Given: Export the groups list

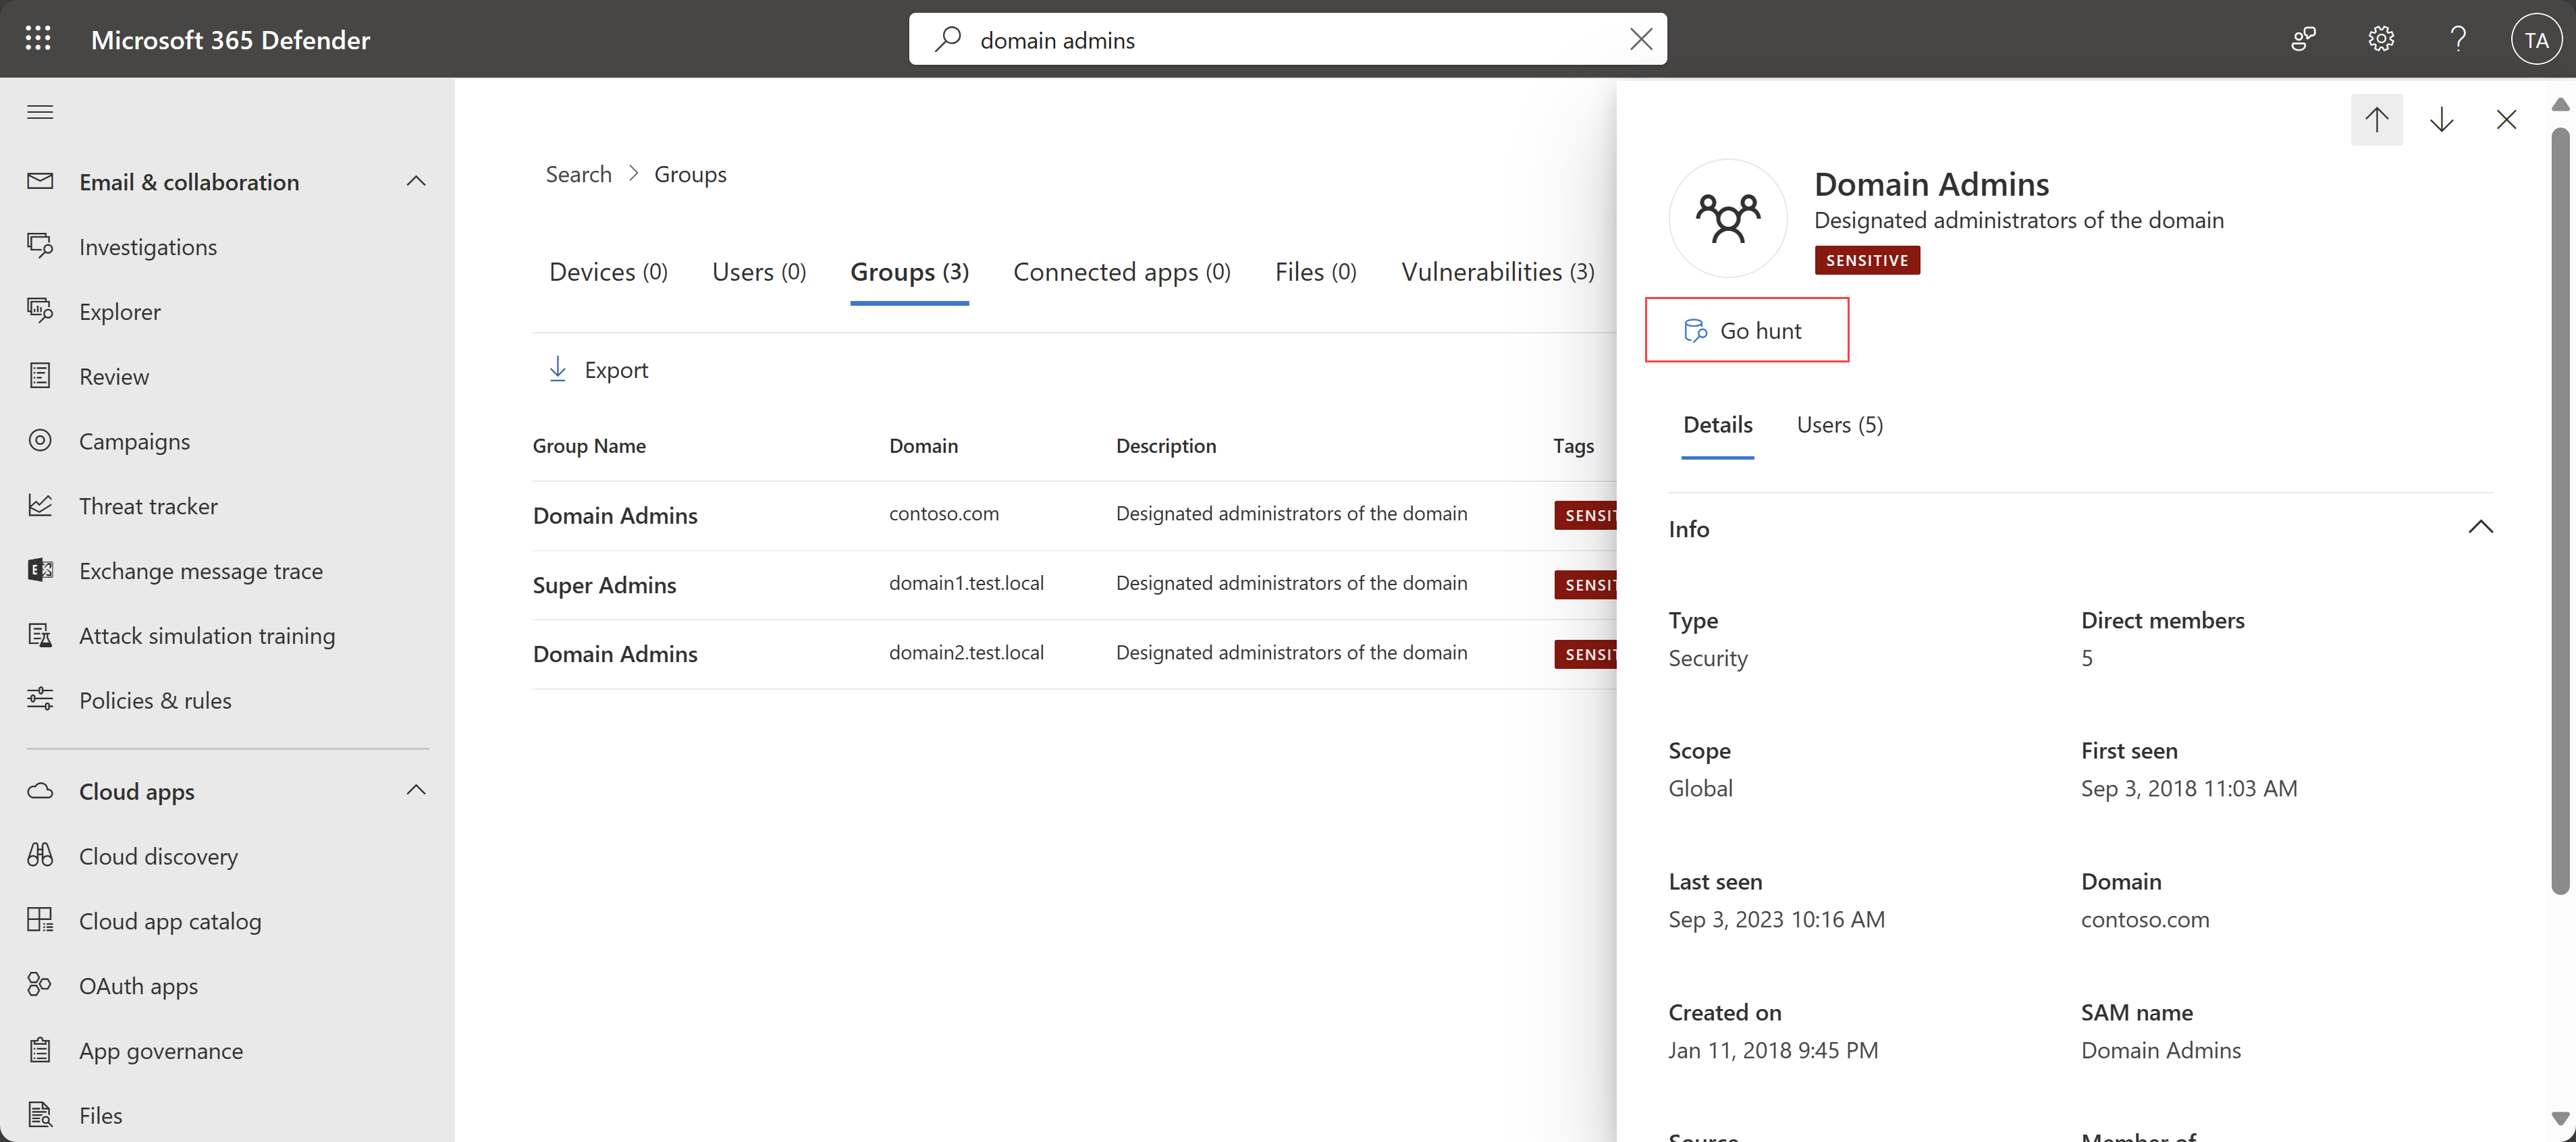Looking at the screenshot, I should coord(599,368).
